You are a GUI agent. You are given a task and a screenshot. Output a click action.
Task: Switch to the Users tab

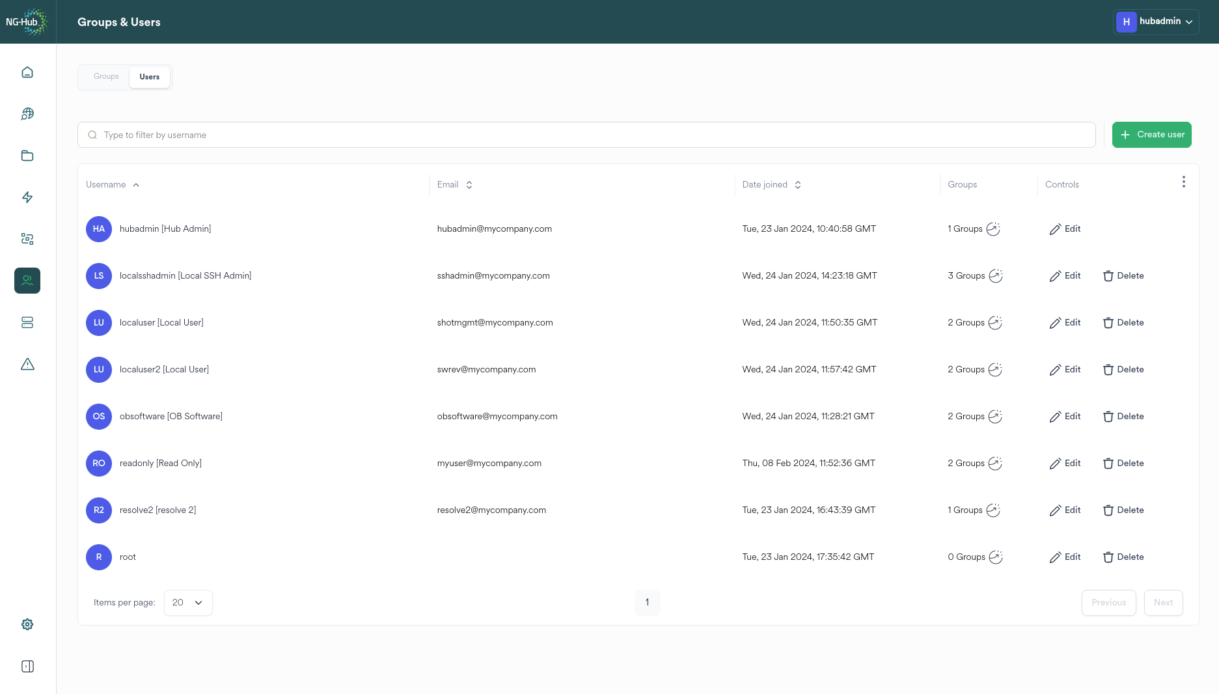click(149, 77)
